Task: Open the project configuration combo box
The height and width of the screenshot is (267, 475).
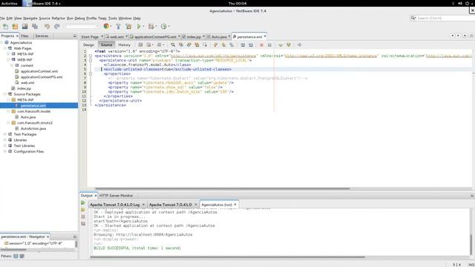Action: tap(82, 27)
